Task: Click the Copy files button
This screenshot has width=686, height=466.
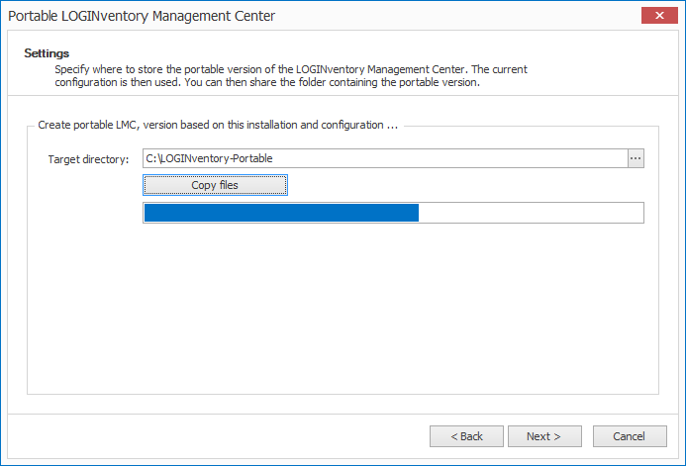Action: click(215, 185)
